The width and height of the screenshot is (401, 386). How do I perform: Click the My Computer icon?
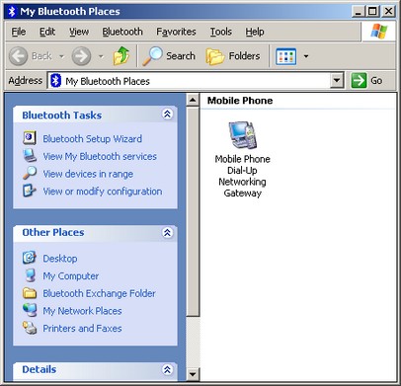(30, 275)
